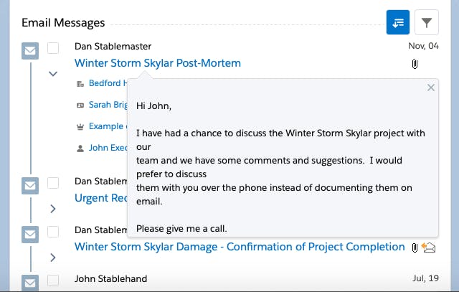The image size is (459, 292).
Task: Close the email preview popup
Action: (430, 88)
